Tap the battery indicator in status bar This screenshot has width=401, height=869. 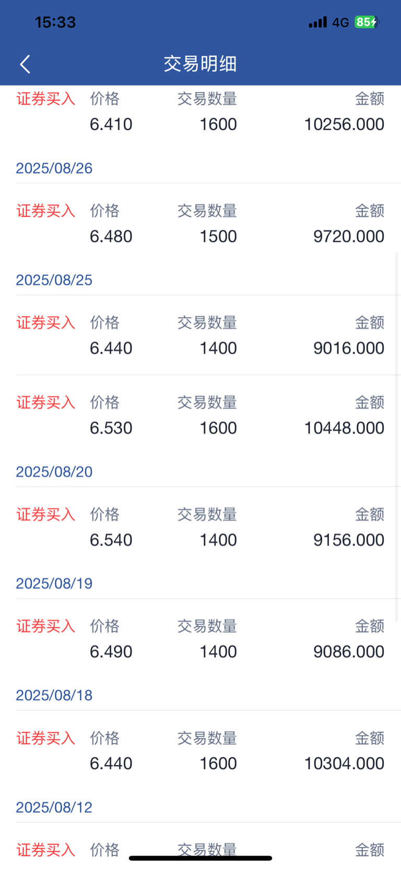(367, 22)
